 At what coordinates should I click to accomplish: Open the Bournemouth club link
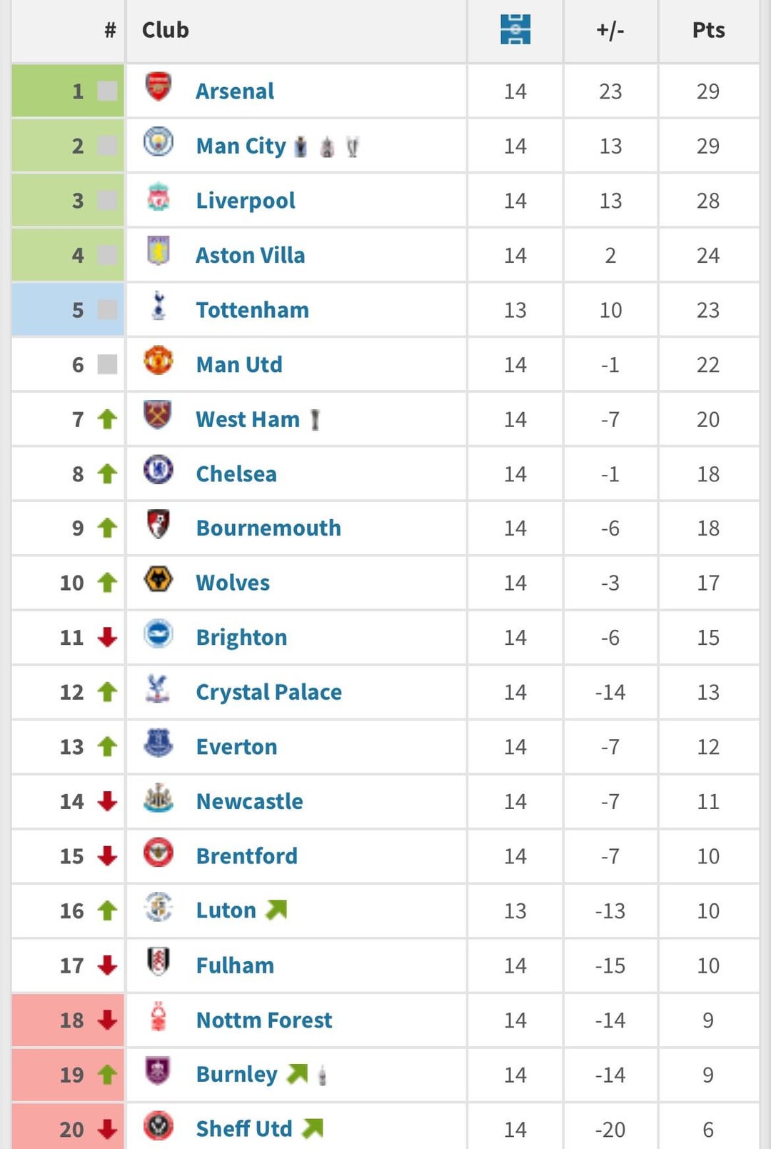point(268,528)
